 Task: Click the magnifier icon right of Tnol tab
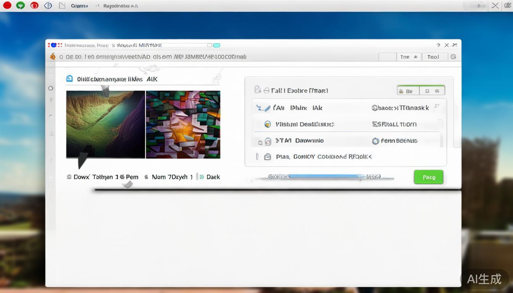point(453,57)
